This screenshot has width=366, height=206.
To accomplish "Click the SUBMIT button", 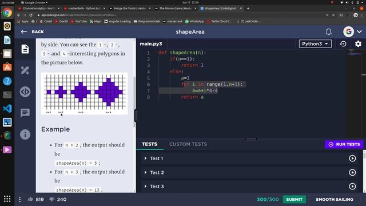I will click(x=294, y=200).
